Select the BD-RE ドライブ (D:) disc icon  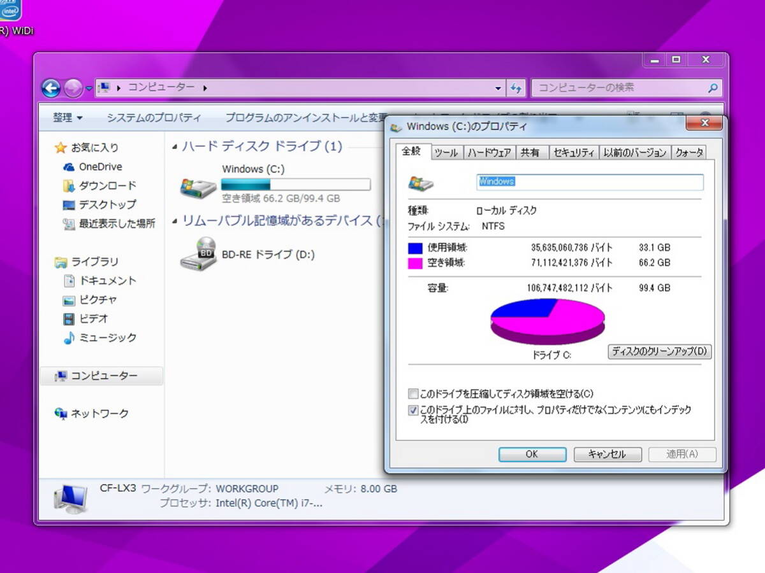(x=198, y=254)
